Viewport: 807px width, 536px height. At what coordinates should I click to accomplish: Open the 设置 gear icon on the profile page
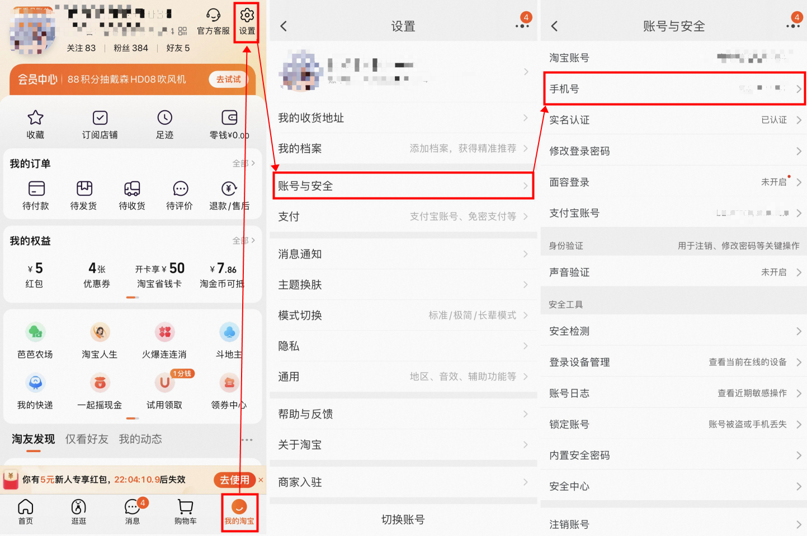coord(247,16)
